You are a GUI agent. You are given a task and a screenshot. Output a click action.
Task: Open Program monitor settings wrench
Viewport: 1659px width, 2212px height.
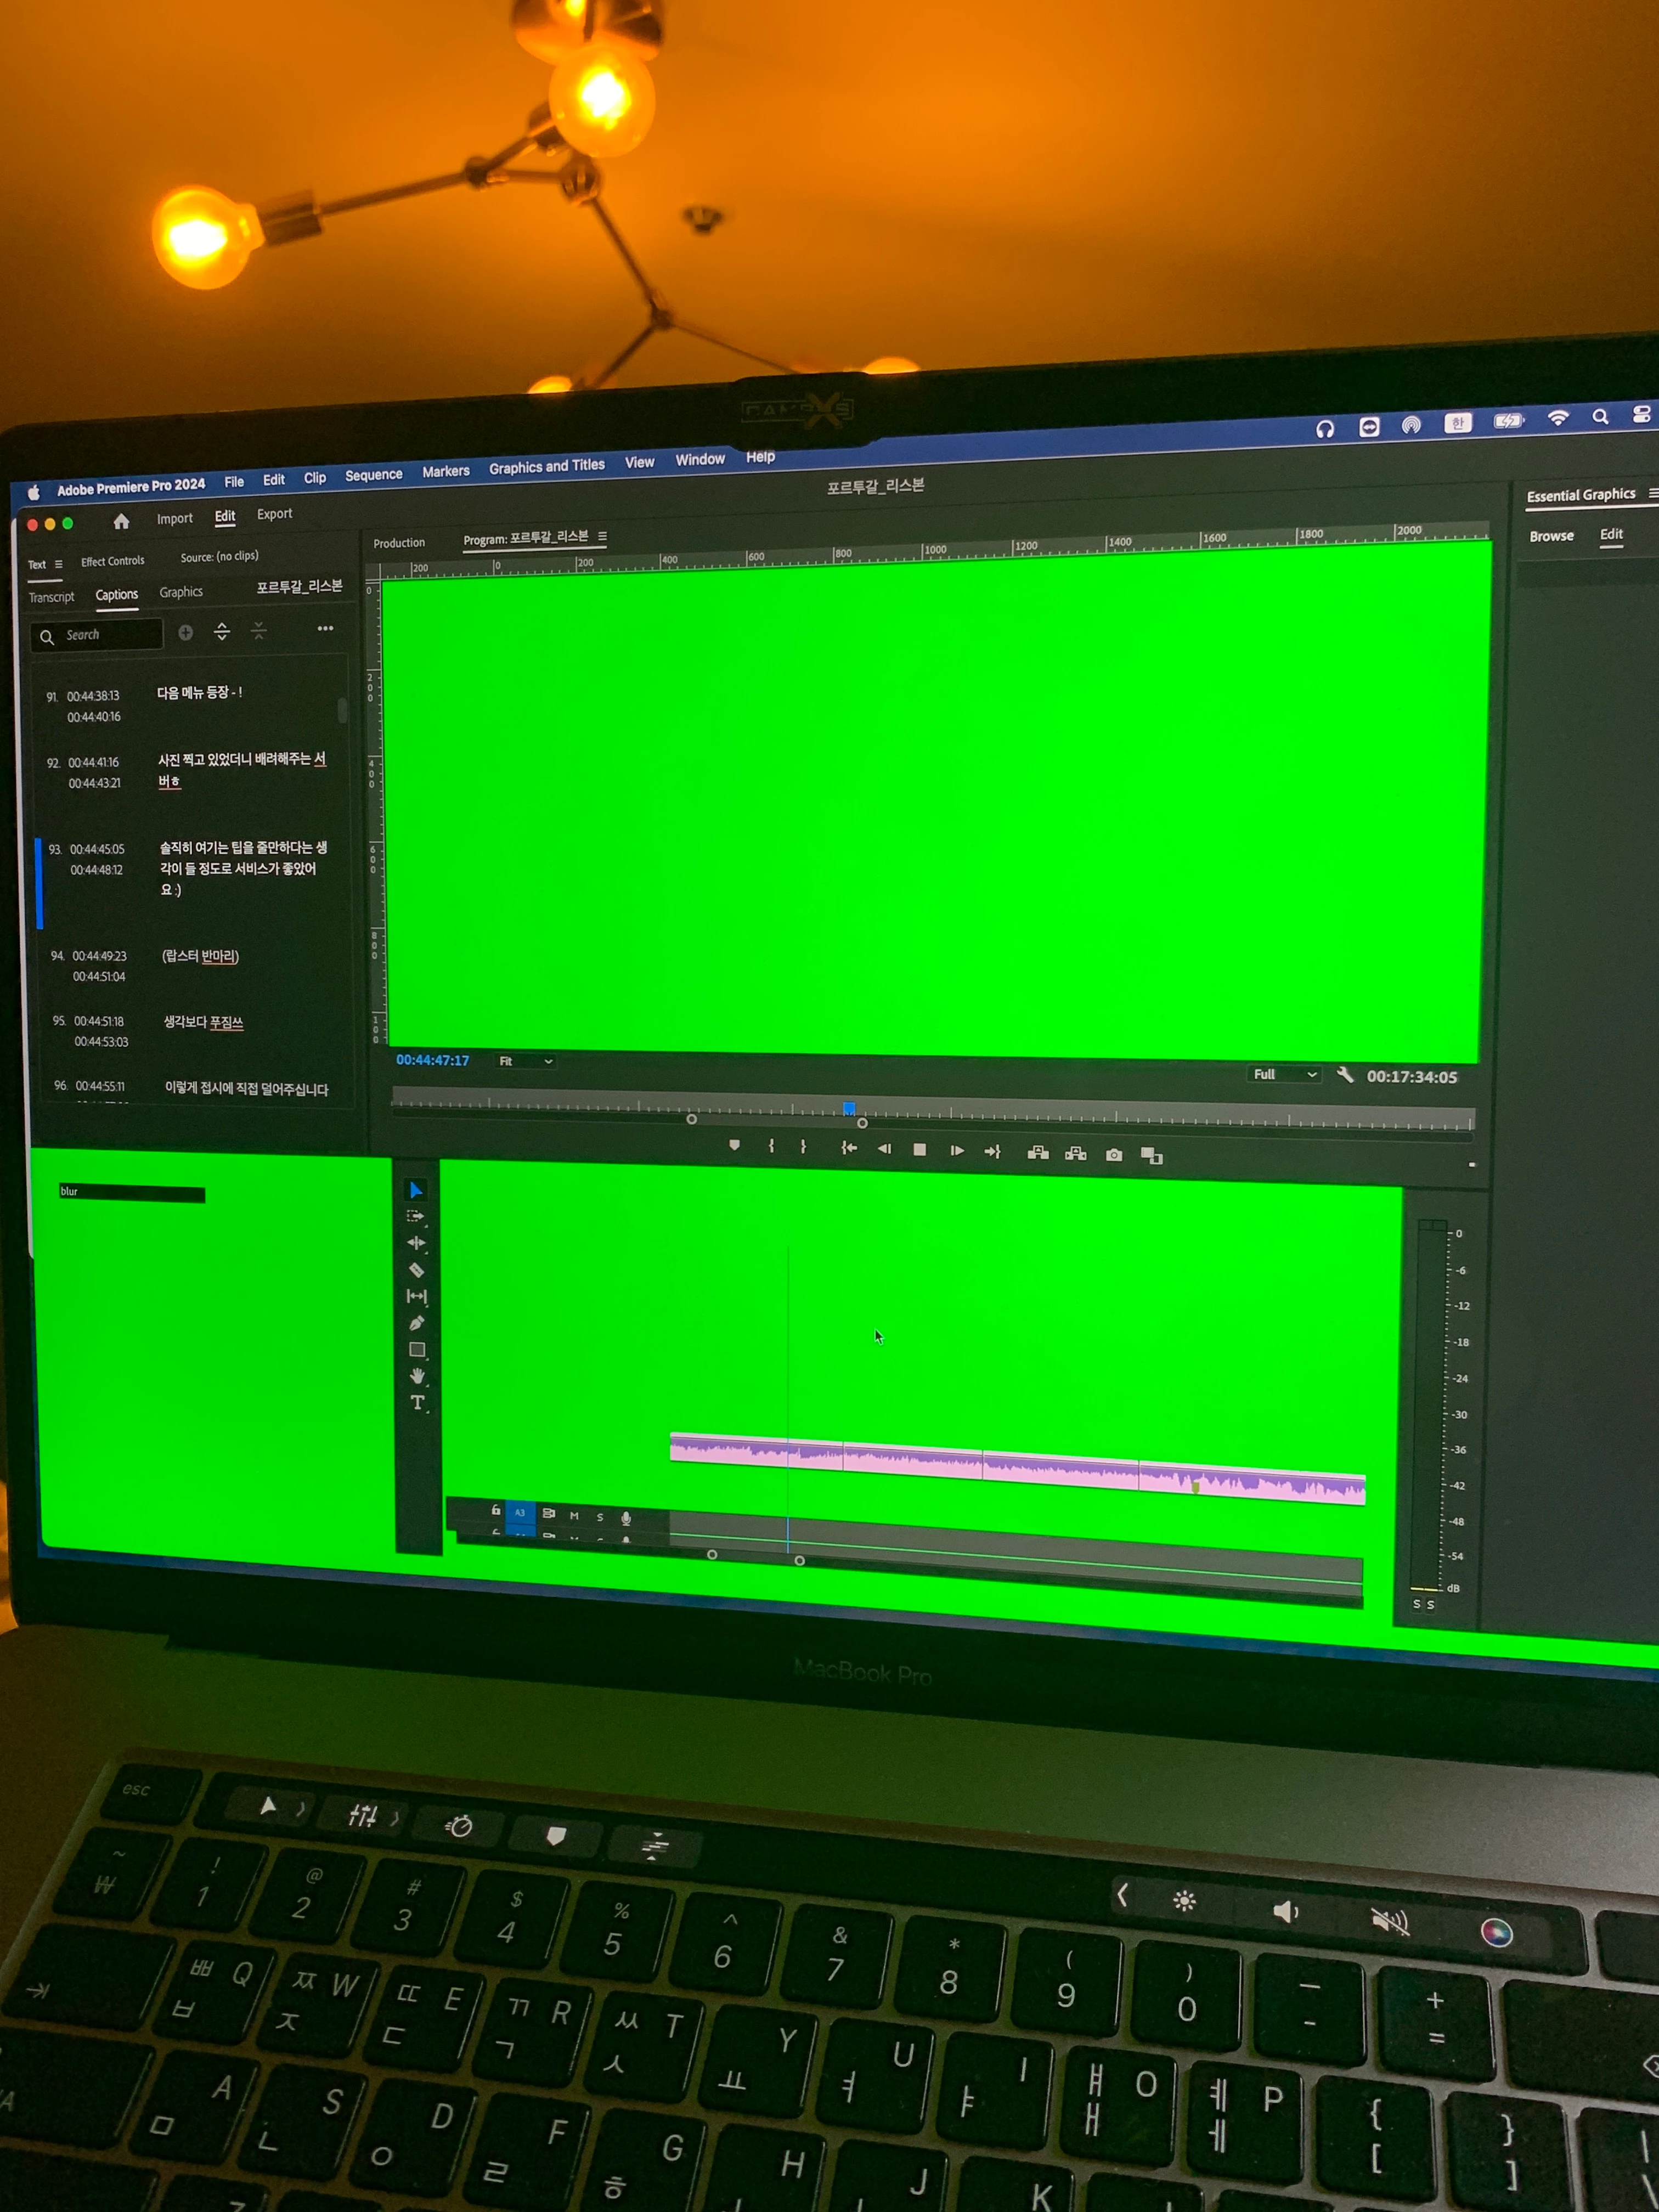pos(1345,1075)
